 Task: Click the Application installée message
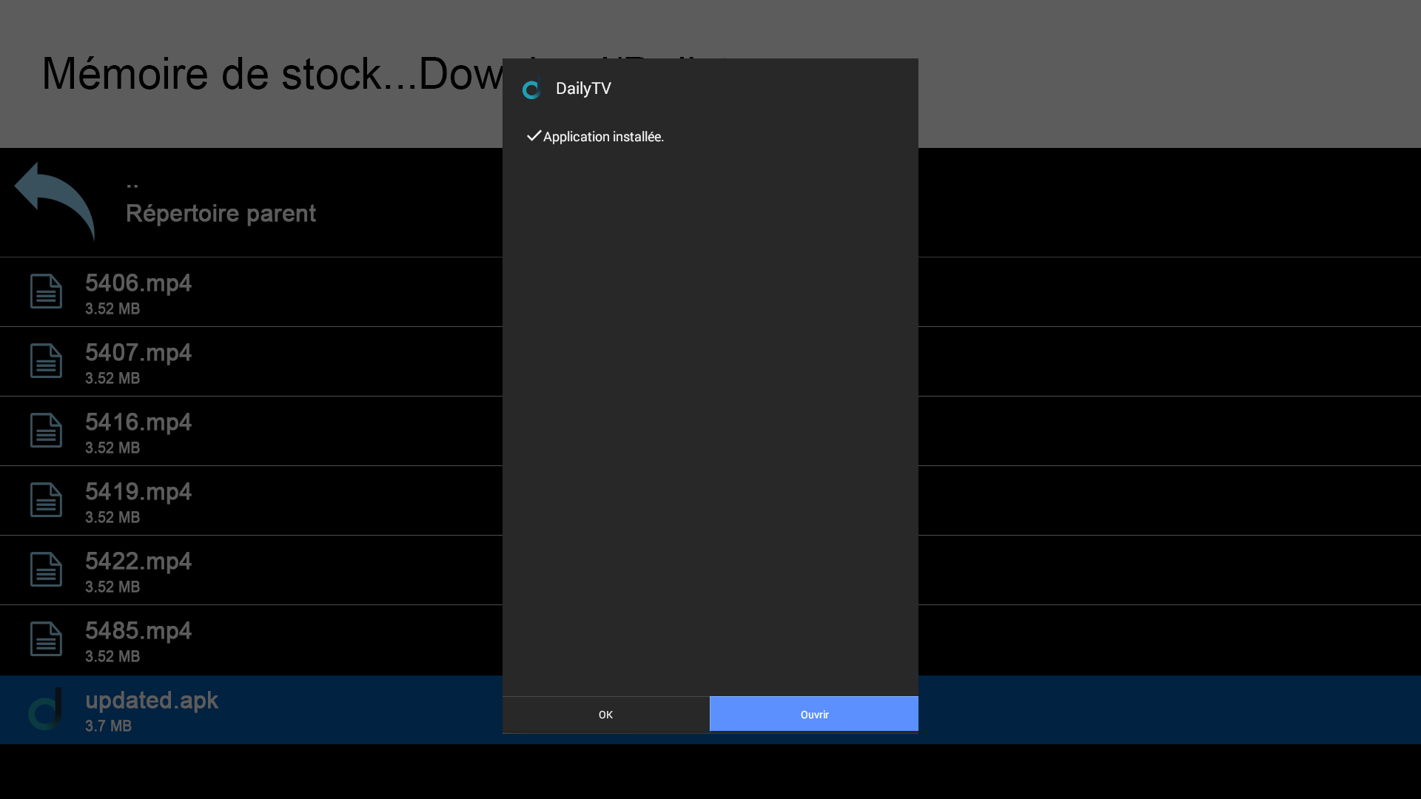tap(603, 137)
